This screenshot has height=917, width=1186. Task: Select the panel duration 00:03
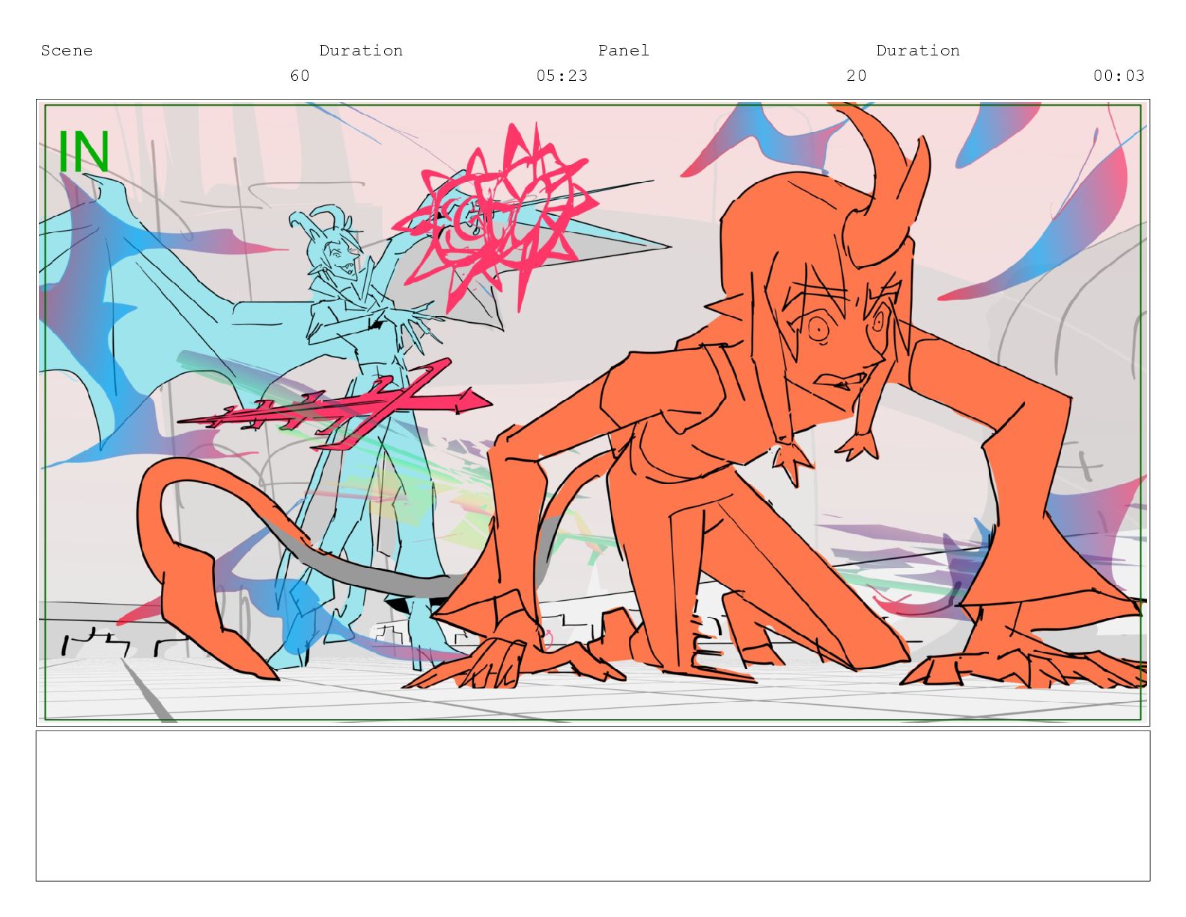point(1119,76)
